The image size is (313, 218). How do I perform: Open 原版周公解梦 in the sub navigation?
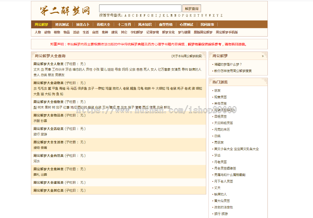click(203, 32)
